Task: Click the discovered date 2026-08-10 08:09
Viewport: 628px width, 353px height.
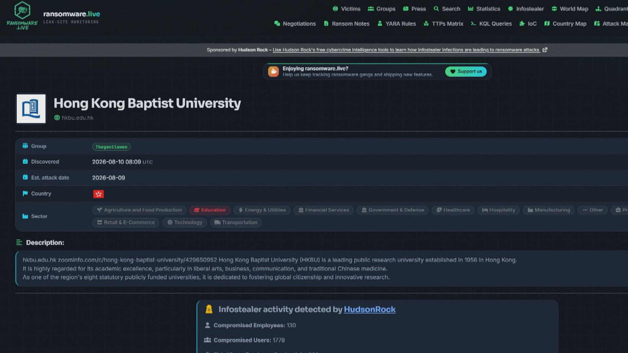Action: pyautogui.click(x=116, y=162)
